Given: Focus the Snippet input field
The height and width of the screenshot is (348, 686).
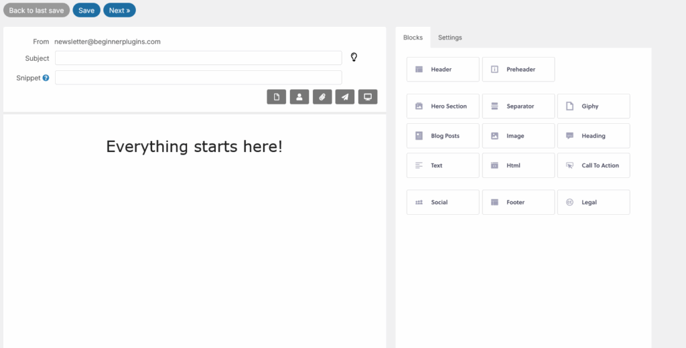Looking at the screenshot, I should [x=198, y=78].
